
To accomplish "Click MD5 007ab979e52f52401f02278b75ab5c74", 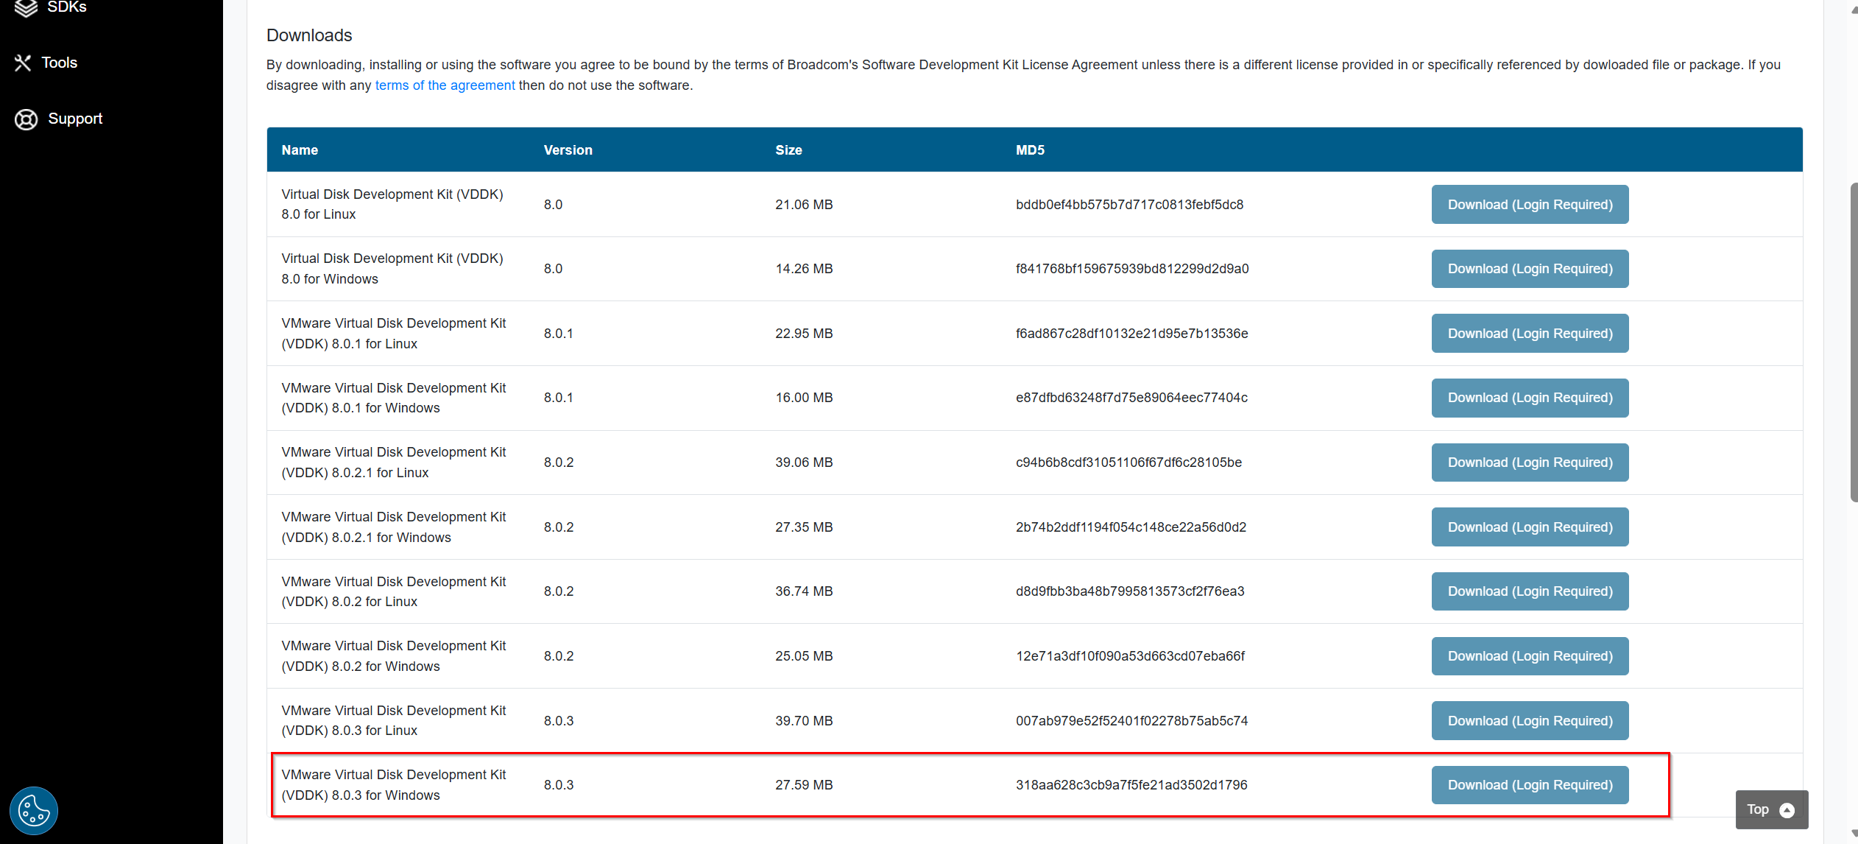I will 1131,721.
